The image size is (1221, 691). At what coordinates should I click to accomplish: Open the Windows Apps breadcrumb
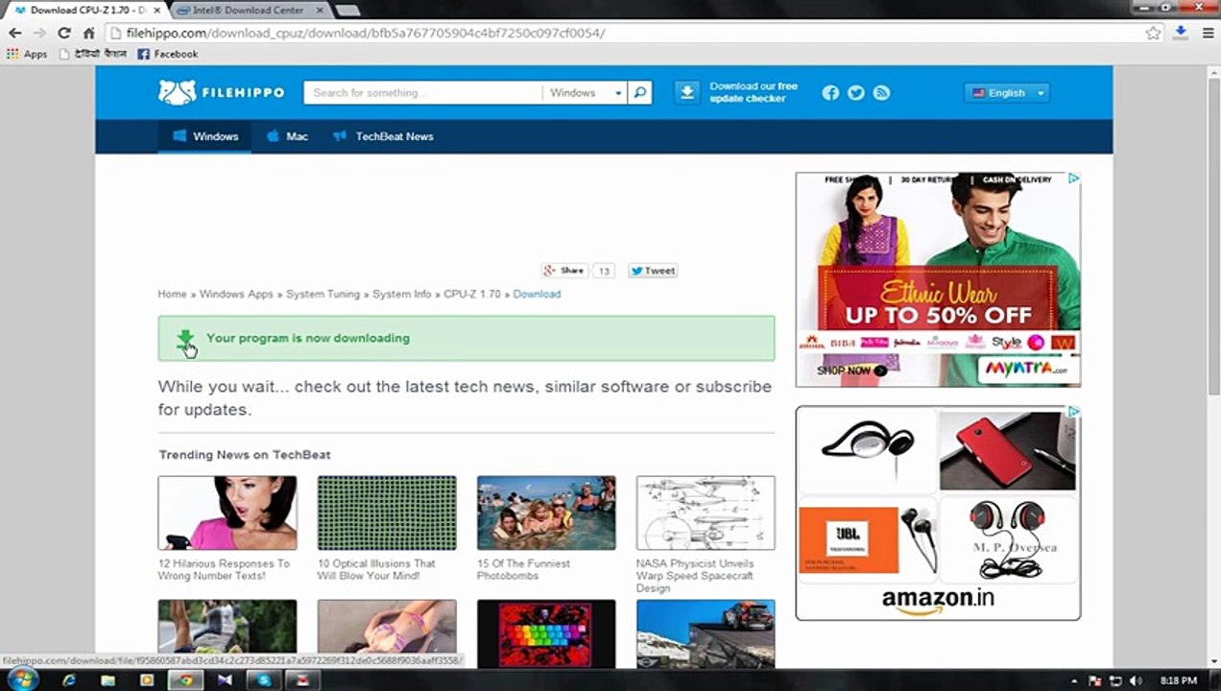tap(236, 294)
